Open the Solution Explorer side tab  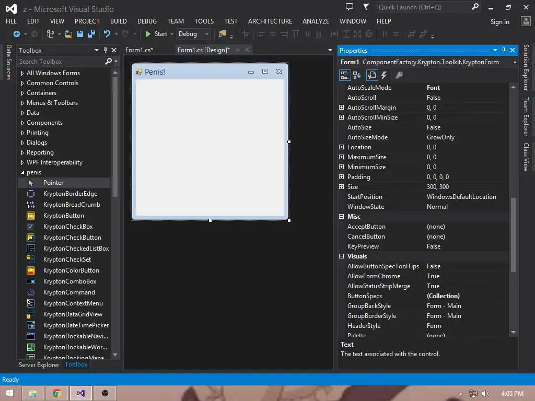pyautogui.click(x=526, y=68)
